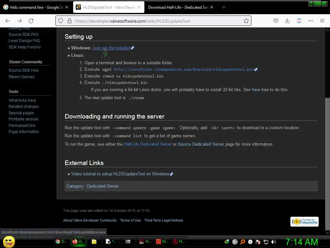330x248 pixels.
Task: Open the Category: link
Action: pyautogui.click(x=75, y=186)
